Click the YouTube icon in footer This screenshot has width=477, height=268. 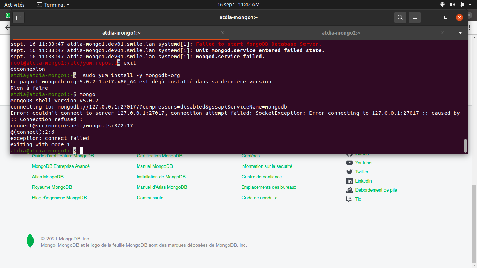[x=349, y=163]
